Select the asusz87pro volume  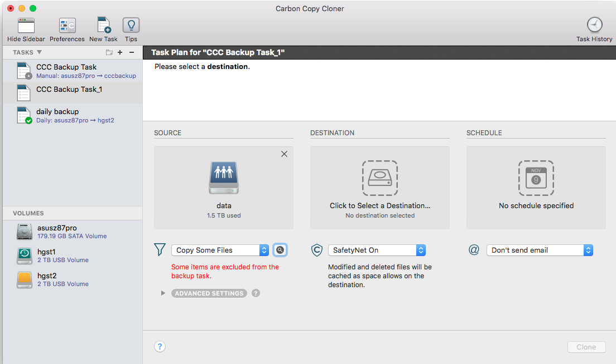73,232
